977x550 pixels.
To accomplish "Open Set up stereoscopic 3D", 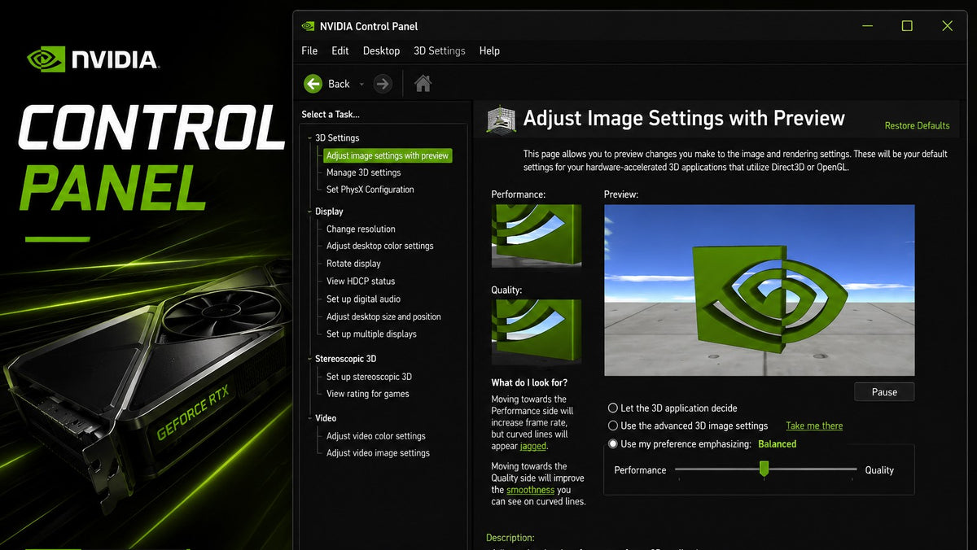I will (369, 377).
